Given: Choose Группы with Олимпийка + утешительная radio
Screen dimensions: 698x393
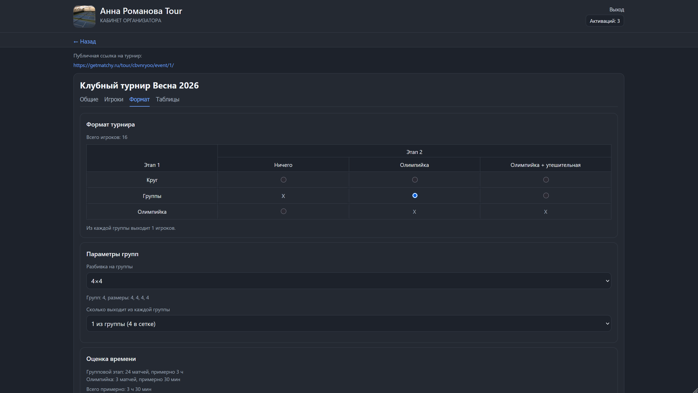Looking at the screenshot, I should click(x=546, y=196).
